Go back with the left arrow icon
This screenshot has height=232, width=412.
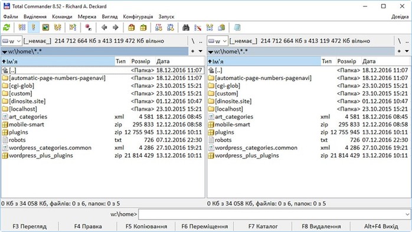pyautogui.click(x=104, y=27)
